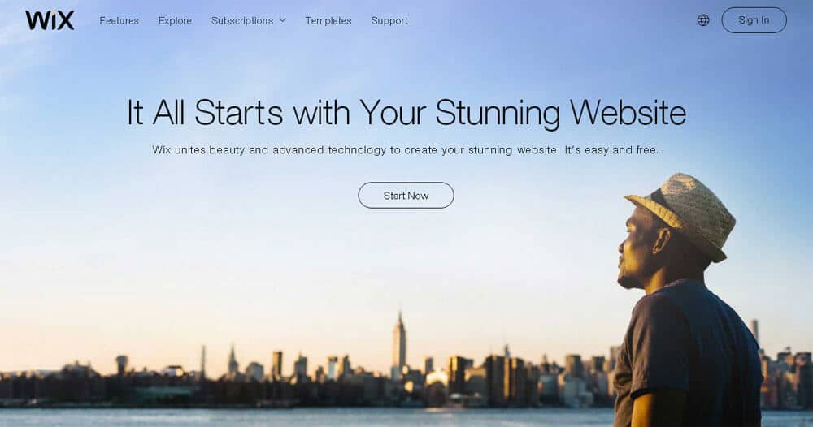813x427 pixels.
Task: Click the word Website in headline
Action: 628,112
